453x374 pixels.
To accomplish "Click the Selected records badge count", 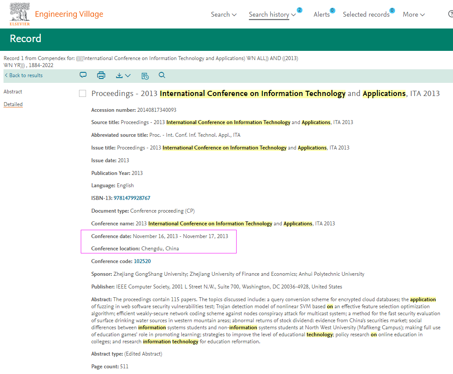I will click(x=392, y=11).
